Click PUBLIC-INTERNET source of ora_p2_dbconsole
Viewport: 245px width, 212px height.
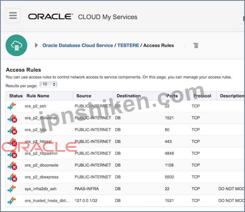tap(93, 165)
